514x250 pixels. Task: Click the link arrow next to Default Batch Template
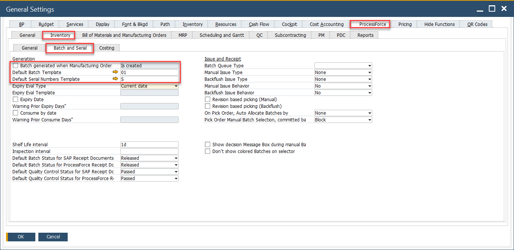pos(116,72)
